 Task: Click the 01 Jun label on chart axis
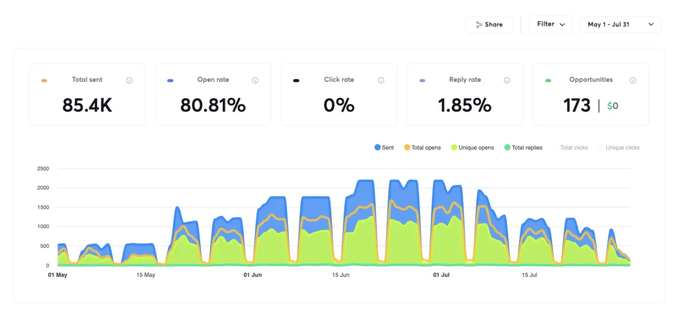tap(252, 275)
